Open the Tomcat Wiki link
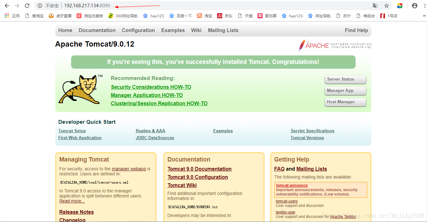The width and height of the screenshot is (427, 222). tap(182, 185)
